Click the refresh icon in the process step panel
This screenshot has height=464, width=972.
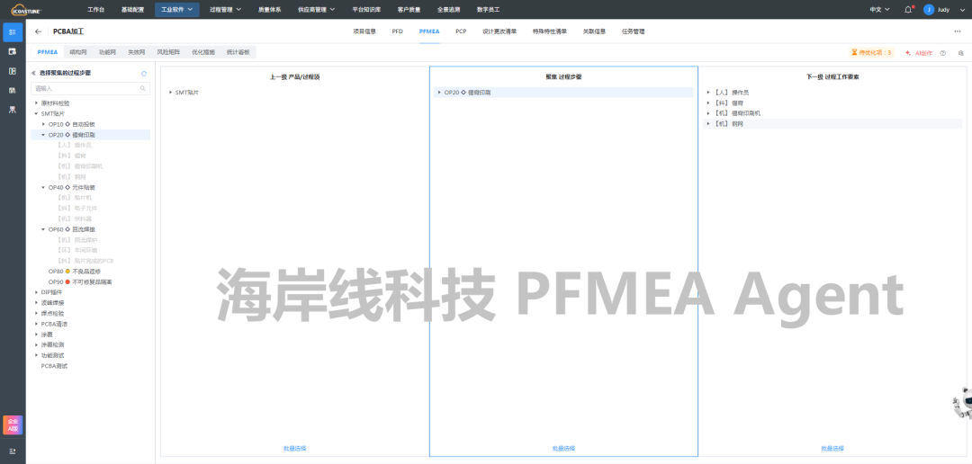click(144, 73)
